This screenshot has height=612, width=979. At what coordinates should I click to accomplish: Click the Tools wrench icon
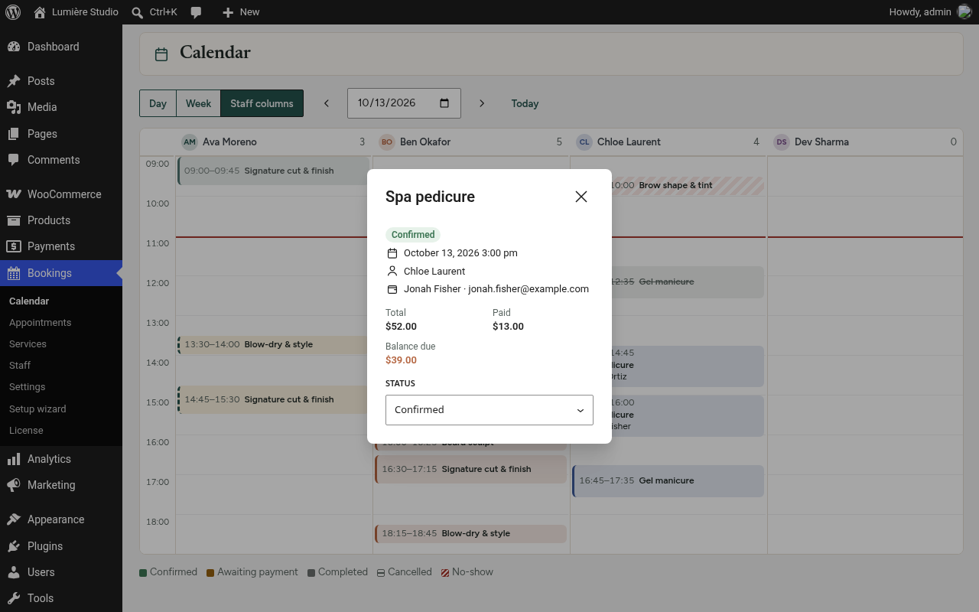click(14, 598)
